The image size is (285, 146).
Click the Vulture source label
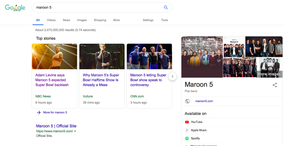(87, 96)
